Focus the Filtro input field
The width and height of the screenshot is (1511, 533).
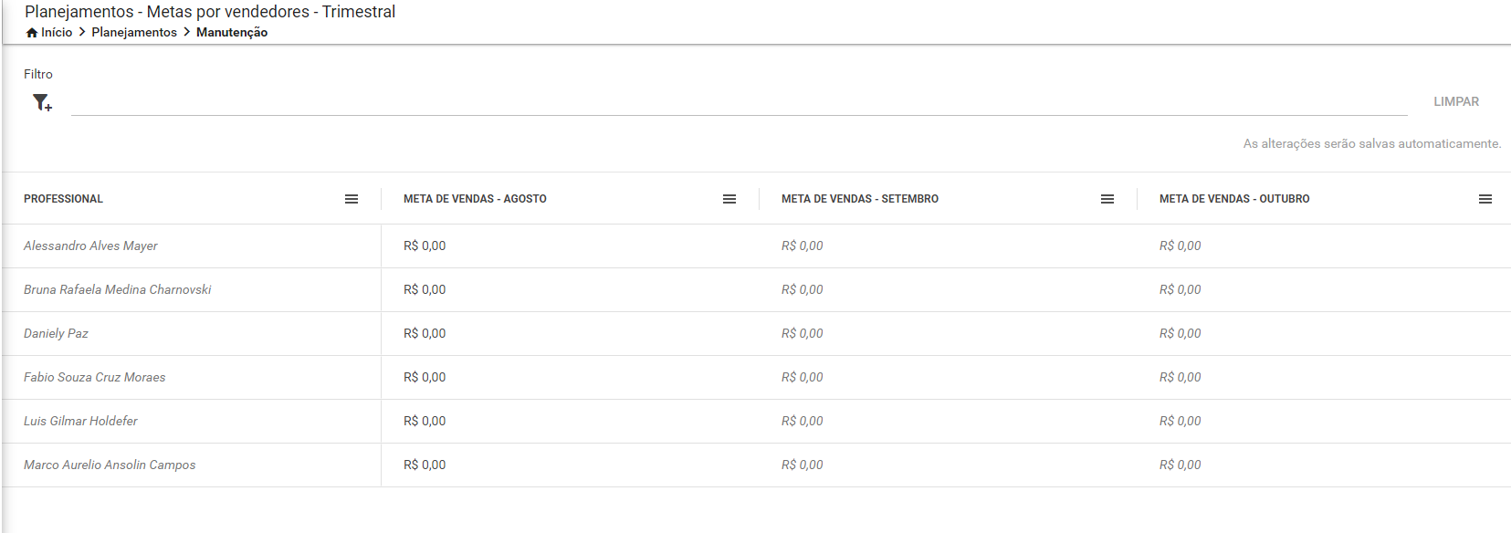740,102
